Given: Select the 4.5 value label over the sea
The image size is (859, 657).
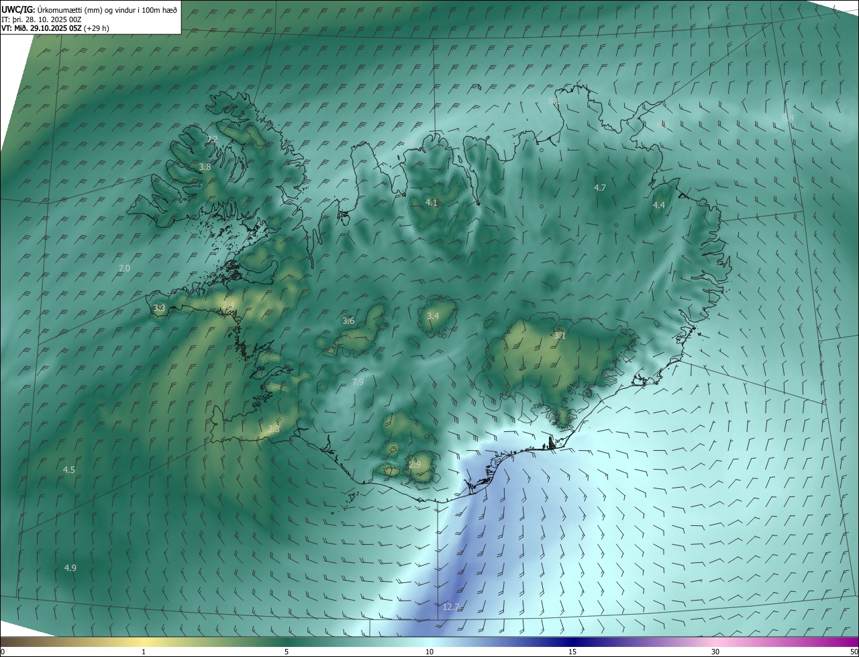Looking at the screenshot, I should [69, 470].
